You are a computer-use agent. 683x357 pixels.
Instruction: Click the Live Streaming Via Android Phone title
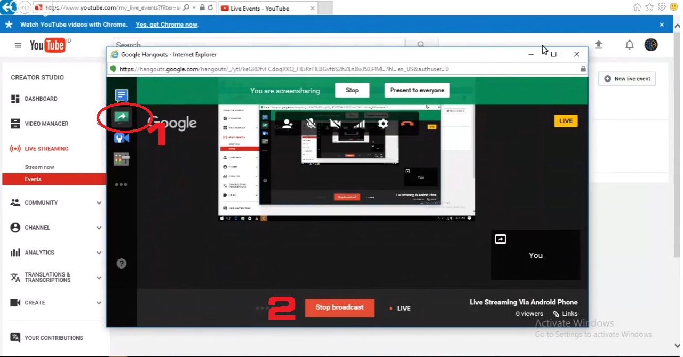click(x=523, y=302)
